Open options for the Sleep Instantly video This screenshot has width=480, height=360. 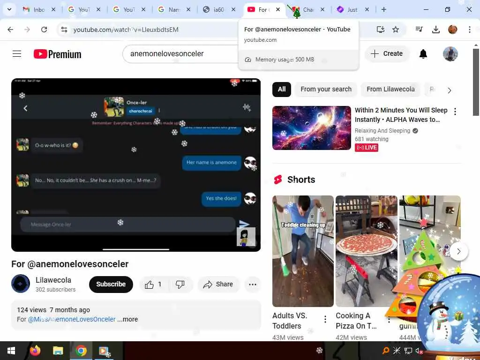[455, 112]
